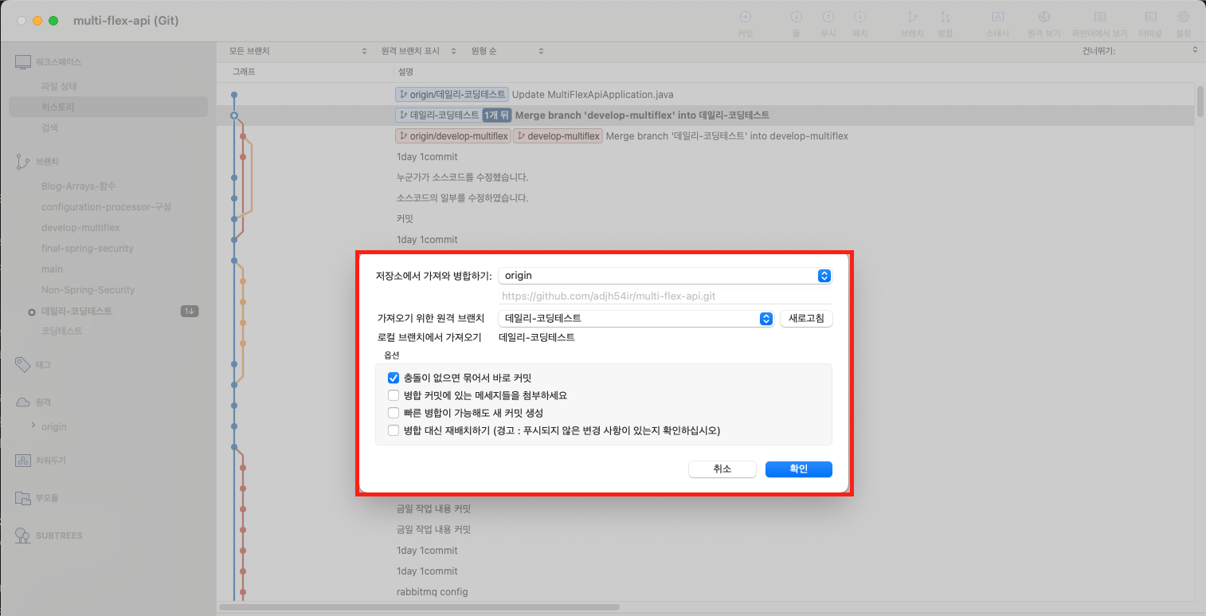Expand the origin remote in sidebar

(x=33, y=426)
